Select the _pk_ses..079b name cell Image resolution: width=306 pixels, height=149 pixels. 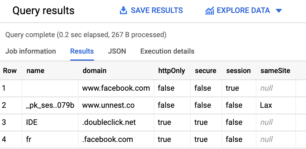(50, 105)
